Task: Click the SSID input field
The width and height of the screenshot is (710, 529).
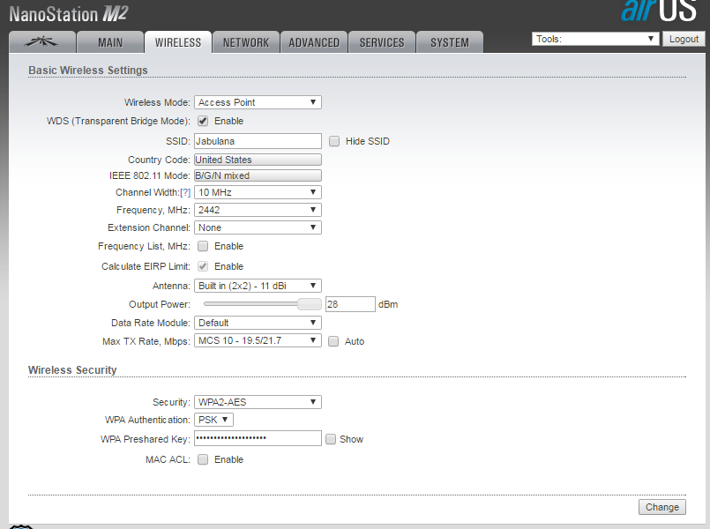Action: point(258,141)
